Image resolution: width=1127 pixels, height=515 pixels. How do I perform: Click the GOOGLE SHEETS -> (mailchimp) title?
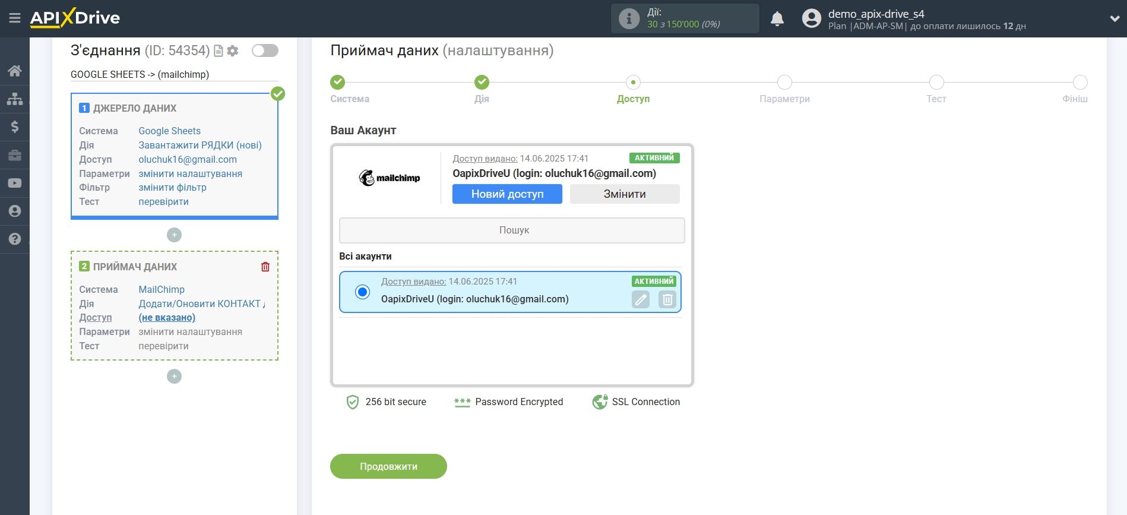click(140, 74)
